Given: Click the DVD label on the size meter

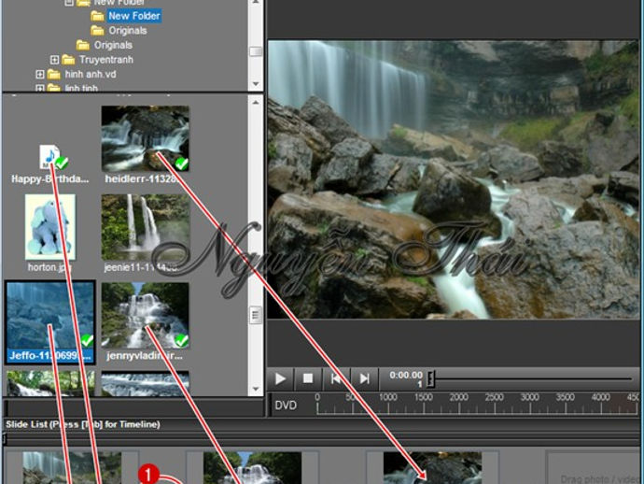Looking at the screenshot, I should (x=286, y=406).
